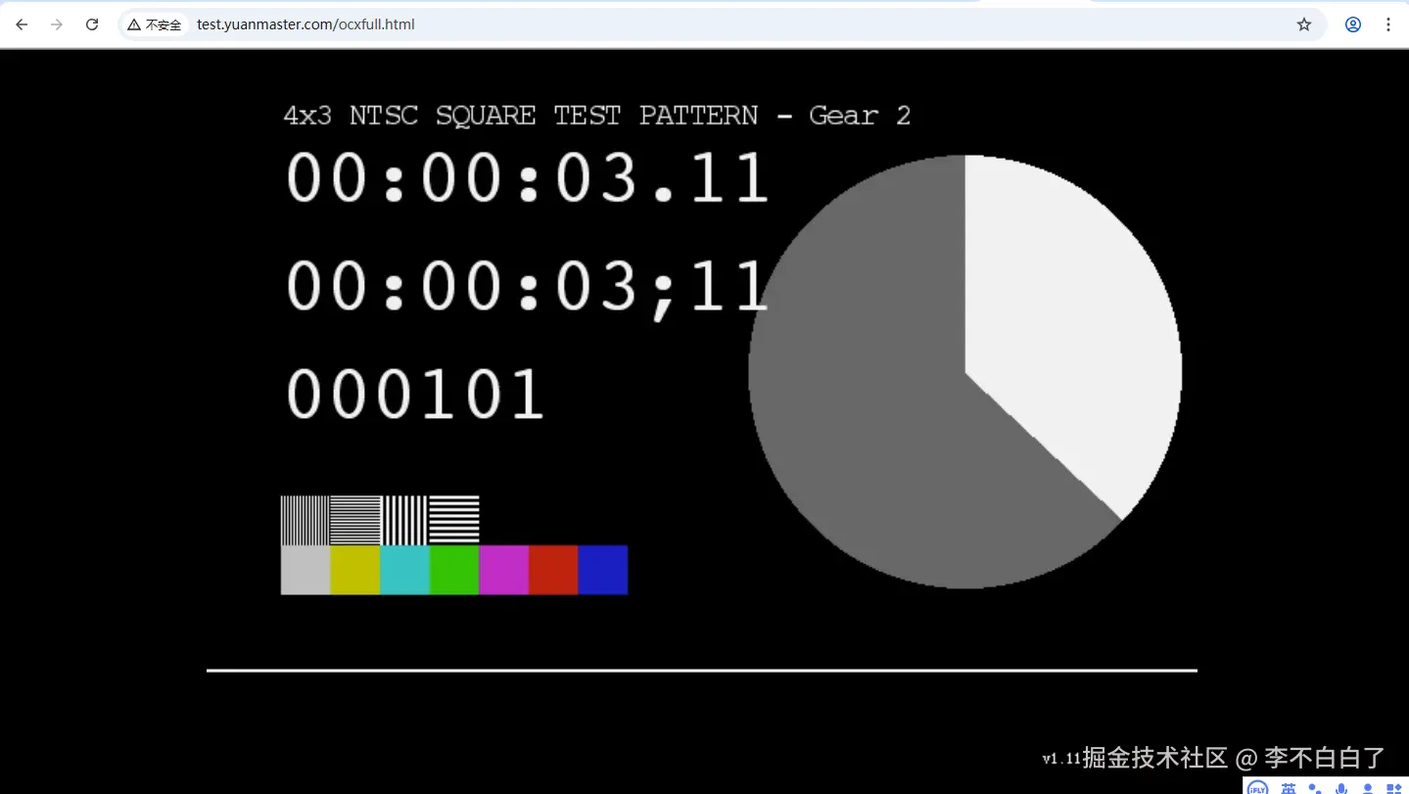Click the 不安全 security warning icon
This screenshot has height=794, width=1409.
pyautogui.click(x=132, y=24)
